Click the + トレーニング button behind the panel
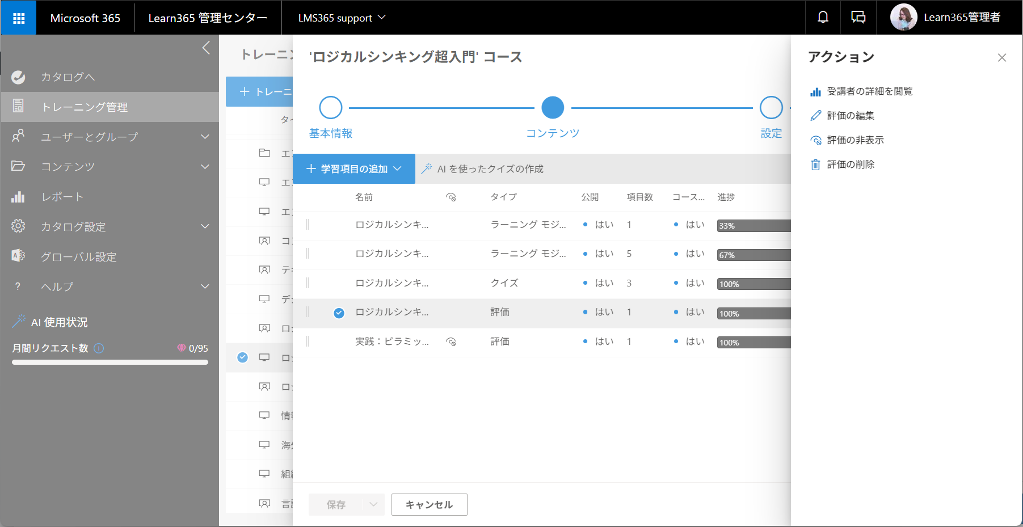 259,92
